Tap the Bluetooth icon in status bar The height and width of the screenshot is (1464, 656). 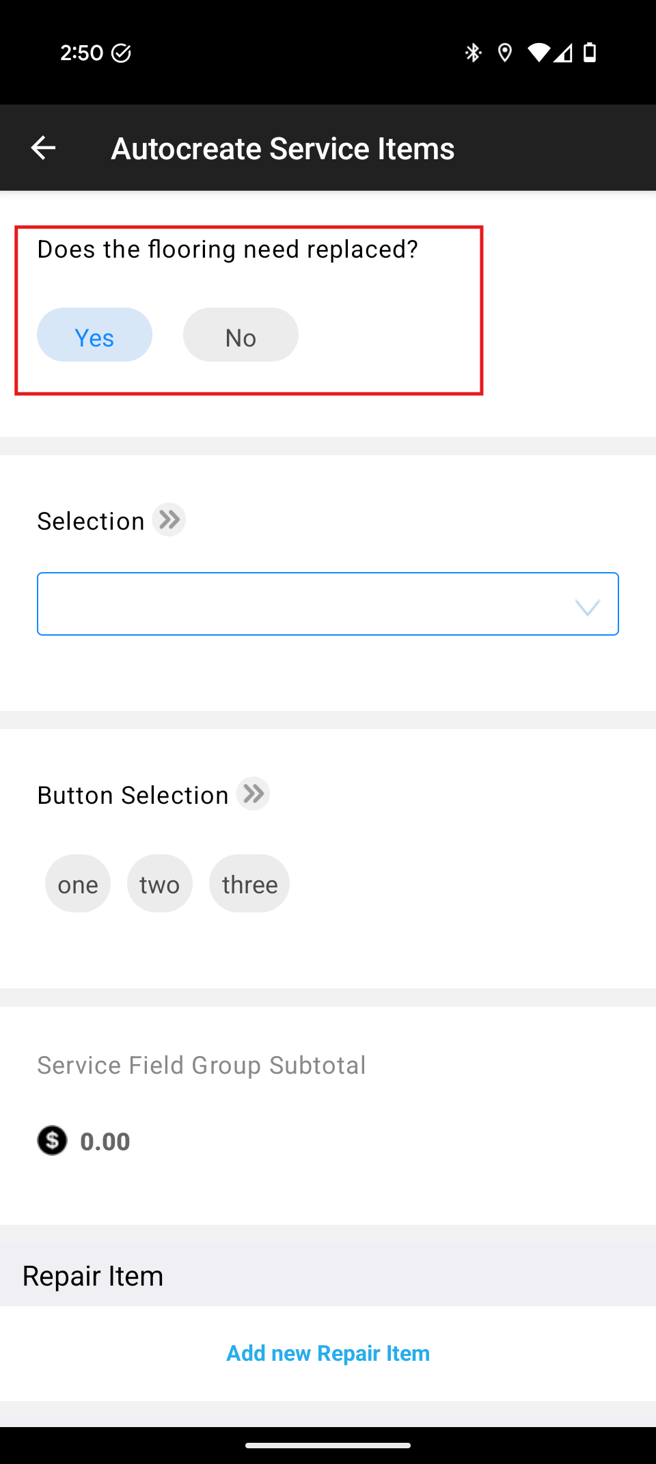(473, 53)
